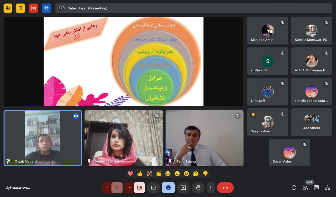Screen dimensions: 336x197
Task: Send the thumbs up reaction
Action: [x=140, y=173]
